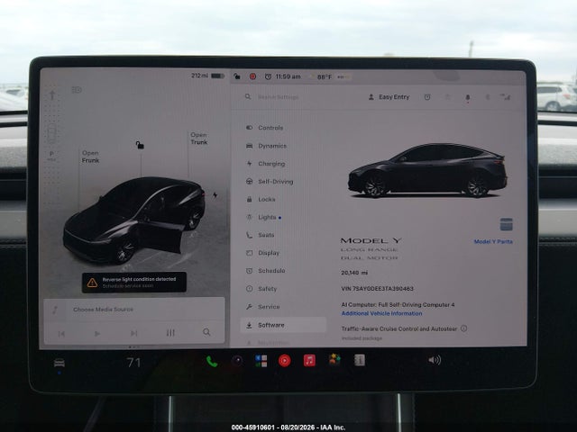
Task: Open the multicolor app launcher icon
Action: (261, 361)
